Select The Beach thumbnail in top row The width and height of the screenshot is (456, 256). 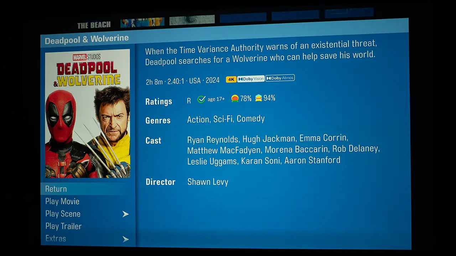click(x=94, y=25)
